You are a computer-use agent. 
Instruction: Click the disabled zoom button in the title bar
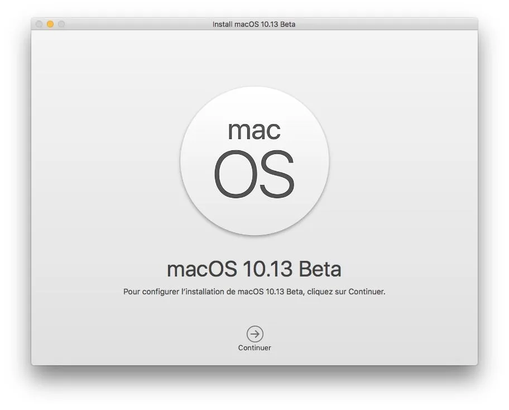(61, 24)
